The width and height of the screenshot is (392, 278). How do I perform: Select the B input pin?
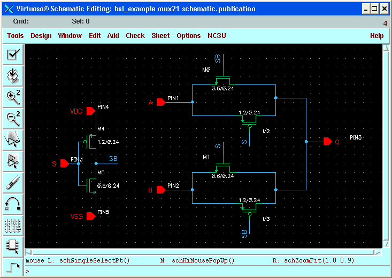coord(162,190)
